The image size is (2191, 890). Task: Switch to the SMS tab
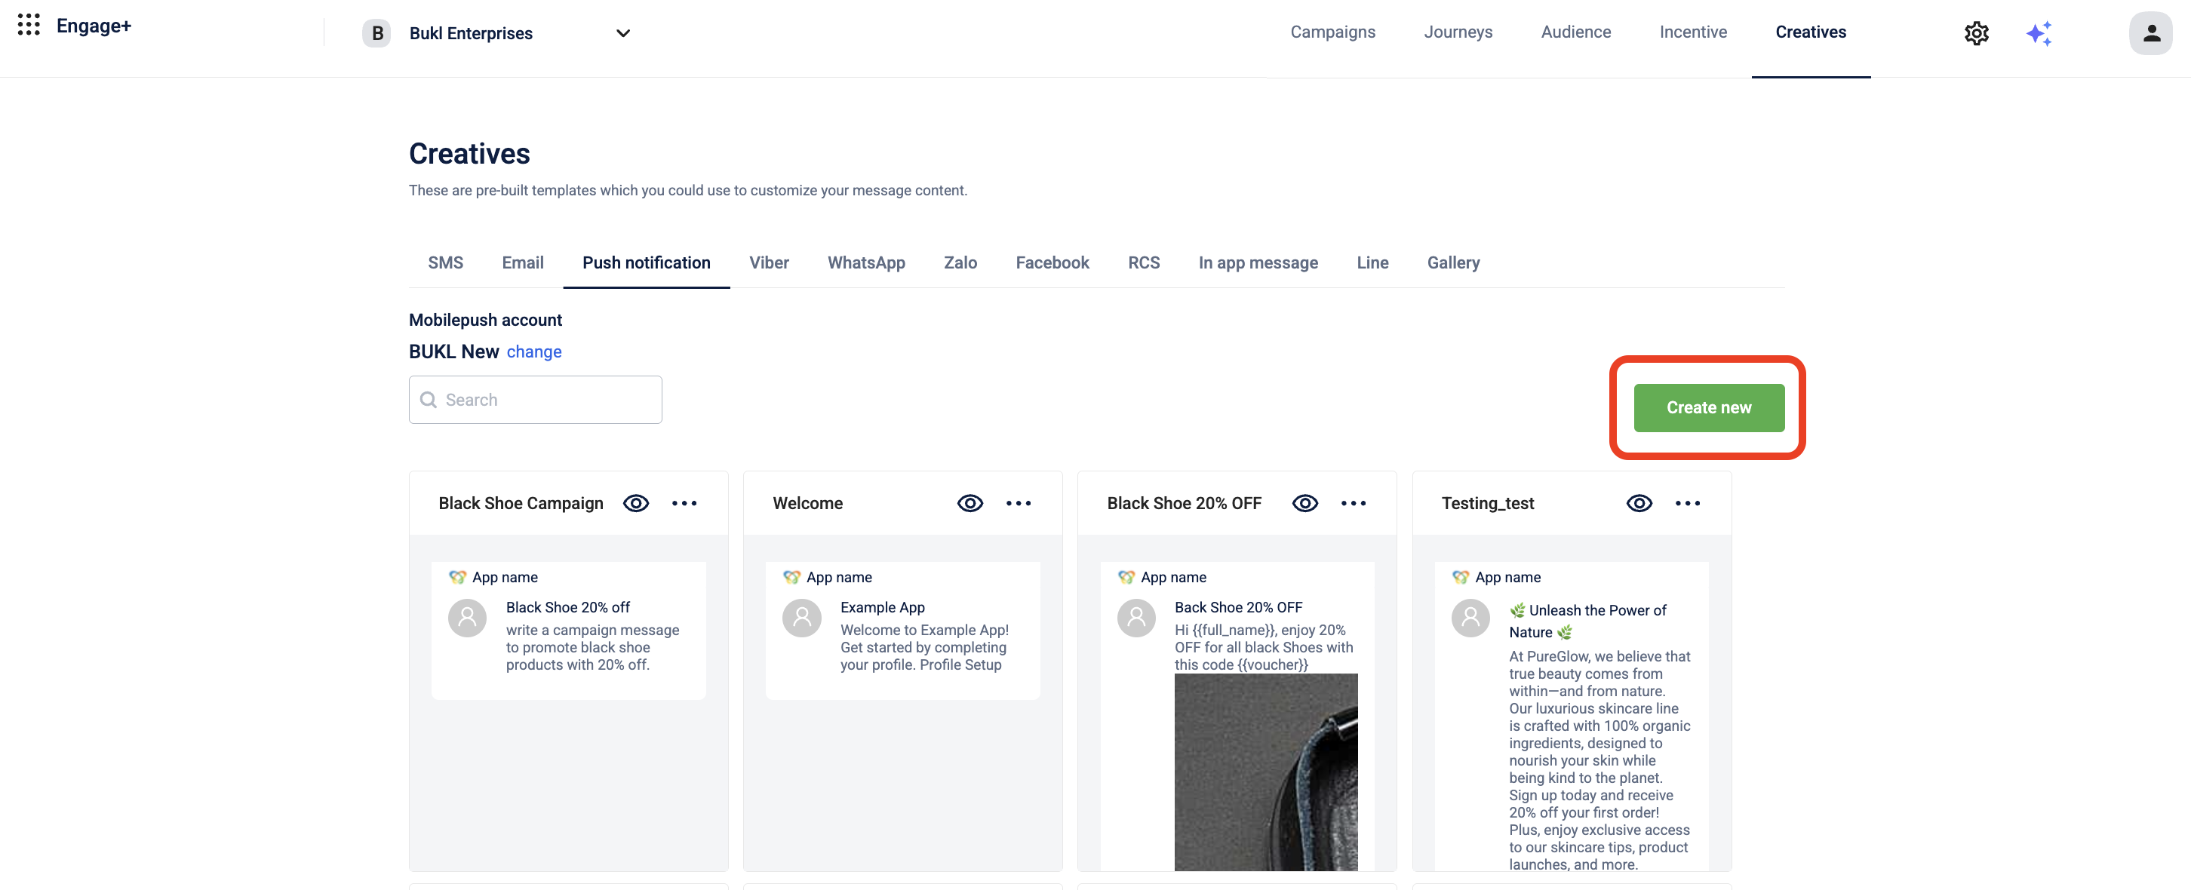[446, 262]
